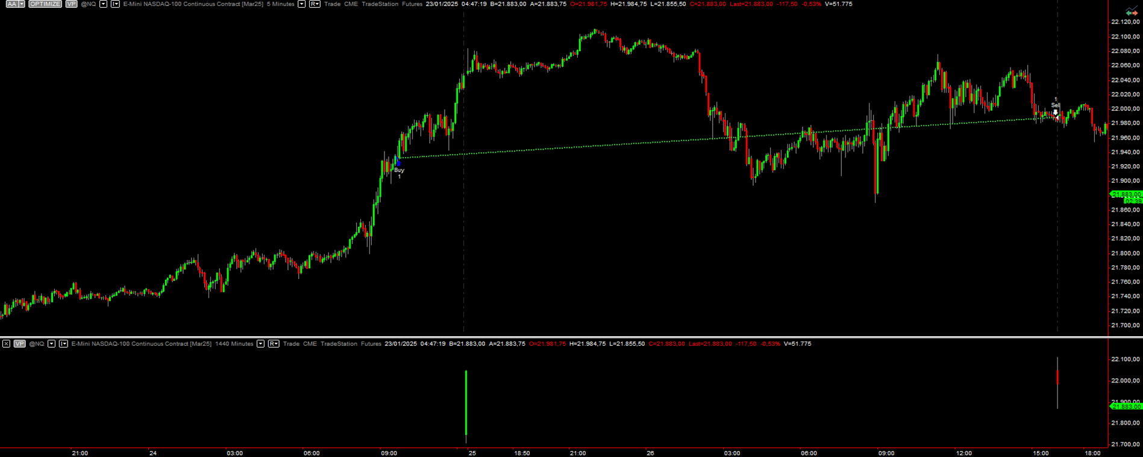
Task: Open the bar style selector in the top chart
Action: click(x=115, y=4)
